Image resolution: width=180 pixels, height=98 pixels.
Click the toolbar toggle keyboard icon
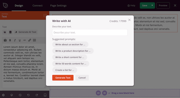pos(34,40)
